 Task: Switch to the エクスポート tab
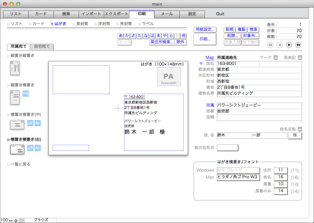click(116, 14)
